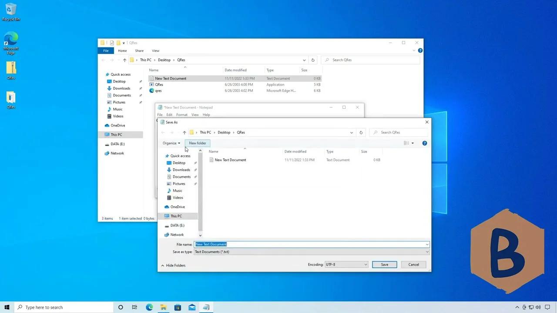Image resolution: width=557 pixels, height=313 pixels.
Task: Click the Save button
Action: click(x=384, y=264)
